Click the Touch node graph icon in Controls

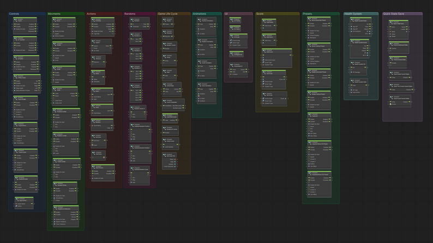15,20
